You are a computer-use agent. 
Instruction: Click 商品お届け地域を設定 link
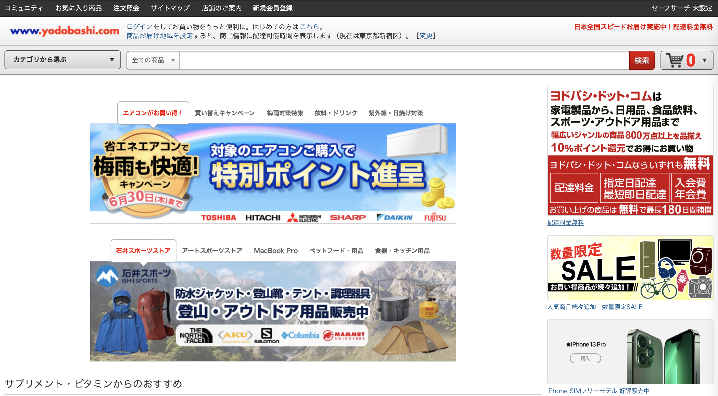[x=160, y=36]
